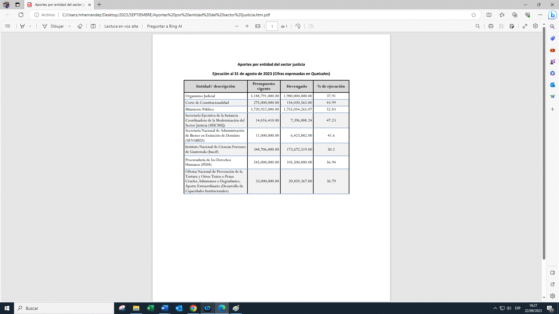Select the Aportes por entidad tab
This screenshot has height=314, width=559.
point(58,5)
